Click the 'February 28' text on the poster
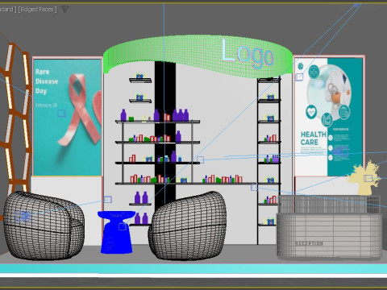 [46, 106]
